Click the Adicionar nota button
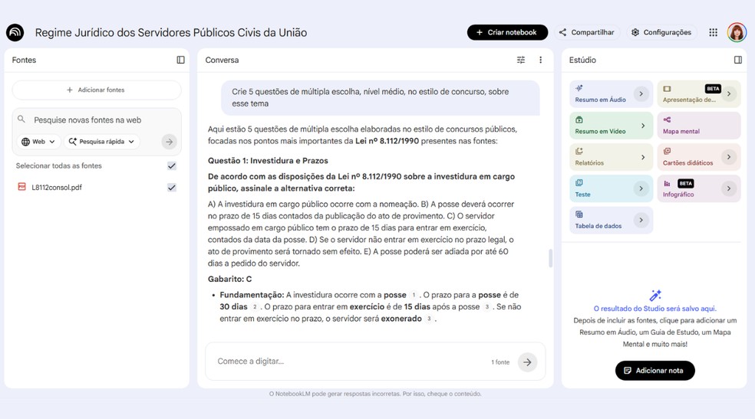This screenshot has height=419, width=755. tap(654, 371)
